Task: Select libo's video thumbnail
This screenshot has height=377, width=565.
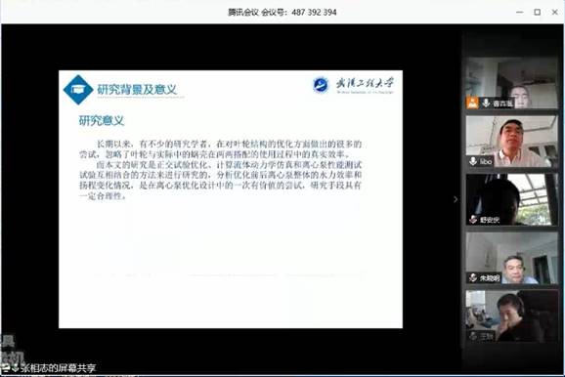Action: [x=511, y=142]
